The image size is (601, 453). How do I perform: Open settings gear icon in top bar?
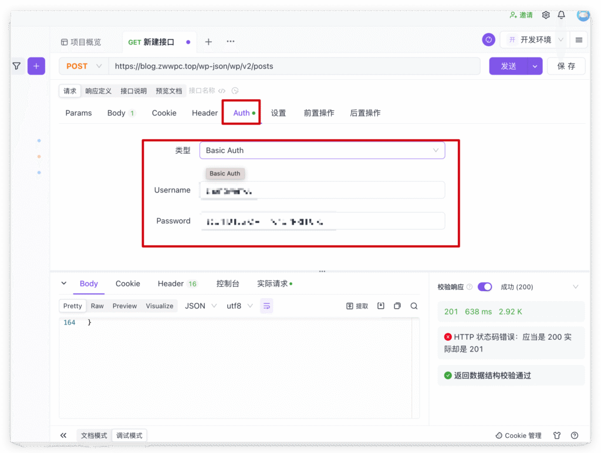[546, 15]
